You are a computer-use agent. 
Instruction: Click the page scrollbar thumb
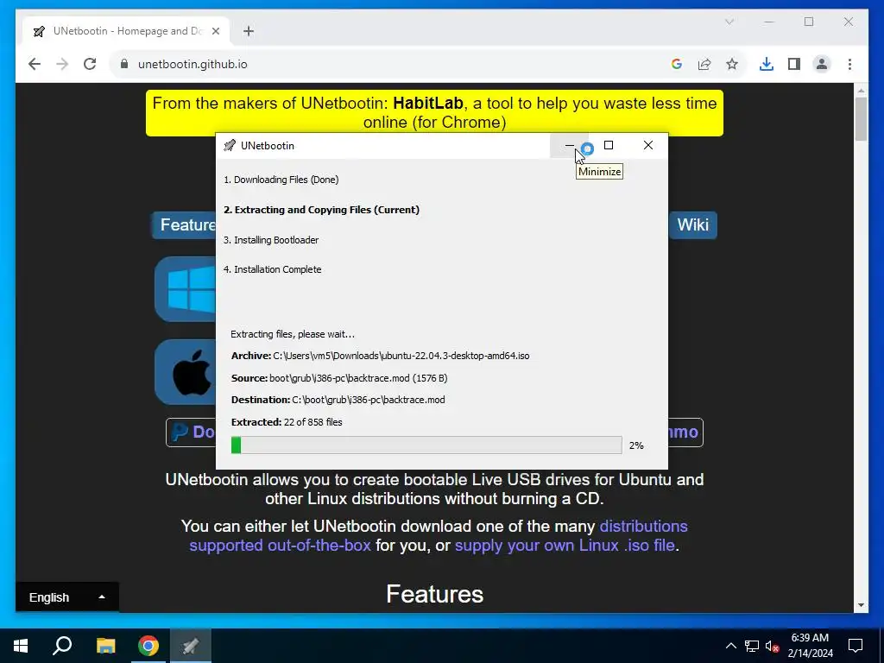pyautogui.click(x=861, y=119)
